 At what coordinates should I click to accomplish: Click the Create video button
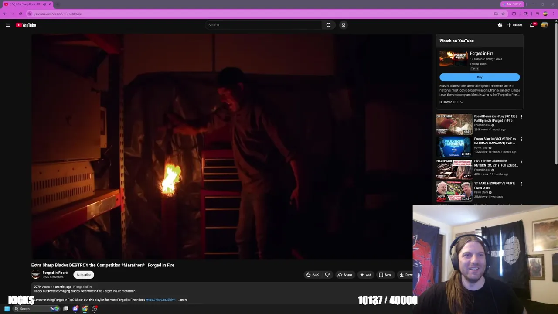[x=515, y=25]
